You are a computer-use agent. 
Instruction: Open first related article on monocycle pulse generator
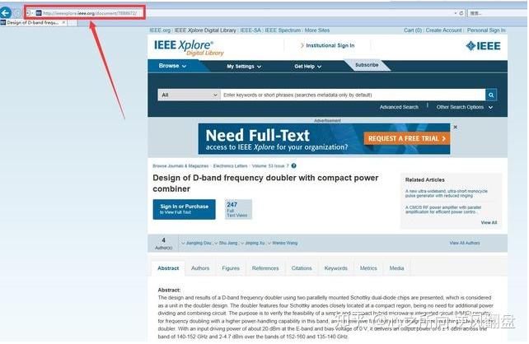(446, 193)
